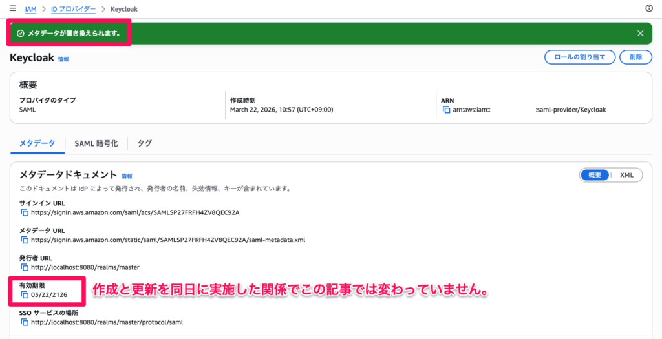Copy the ARN value

click(446, 110)
